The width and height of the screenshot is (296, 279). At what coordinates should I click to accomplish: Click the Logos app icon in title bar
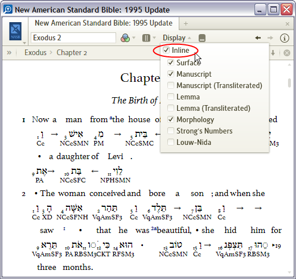(8, 9)
